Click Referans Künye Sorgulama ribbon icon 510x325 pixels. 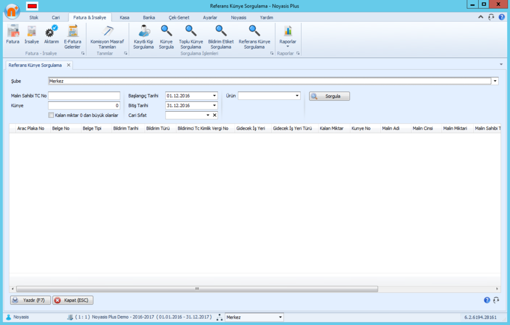click(x=255, y=37)
